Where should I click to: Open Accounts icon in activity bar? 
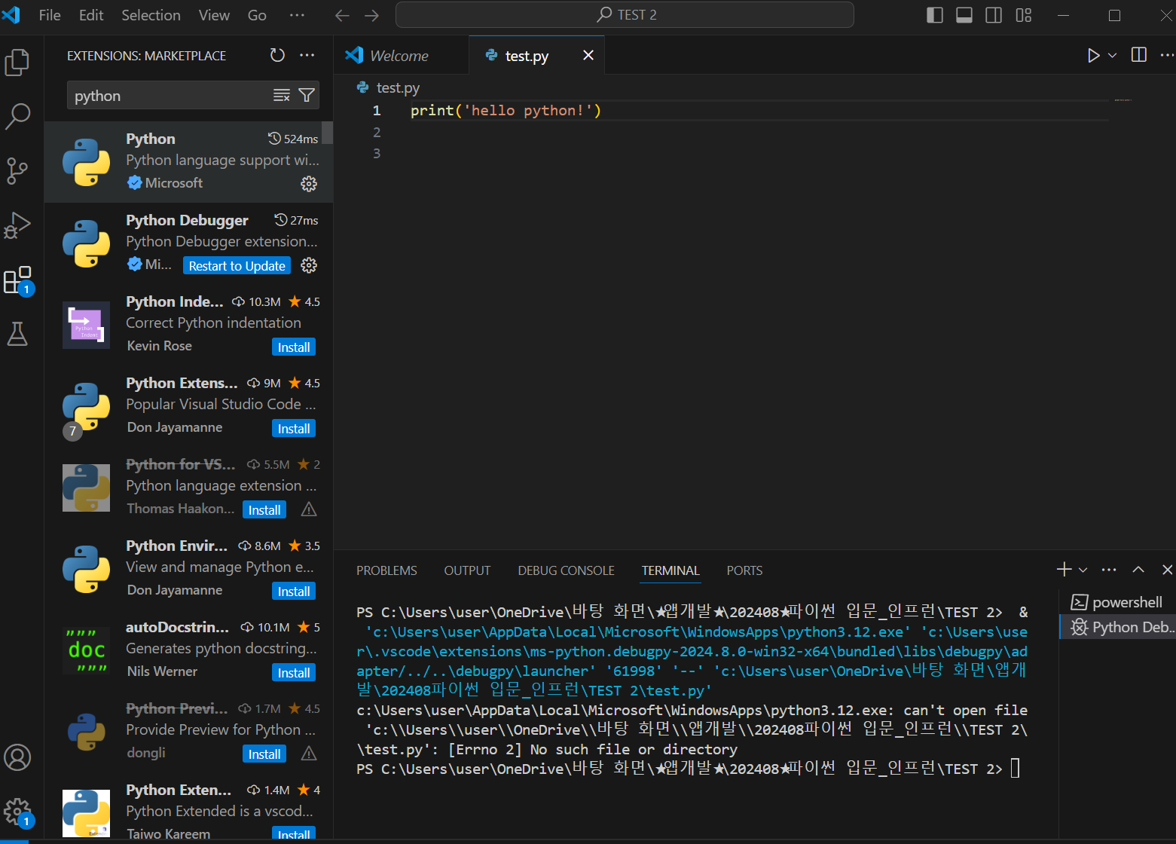[x=17, y=757]
